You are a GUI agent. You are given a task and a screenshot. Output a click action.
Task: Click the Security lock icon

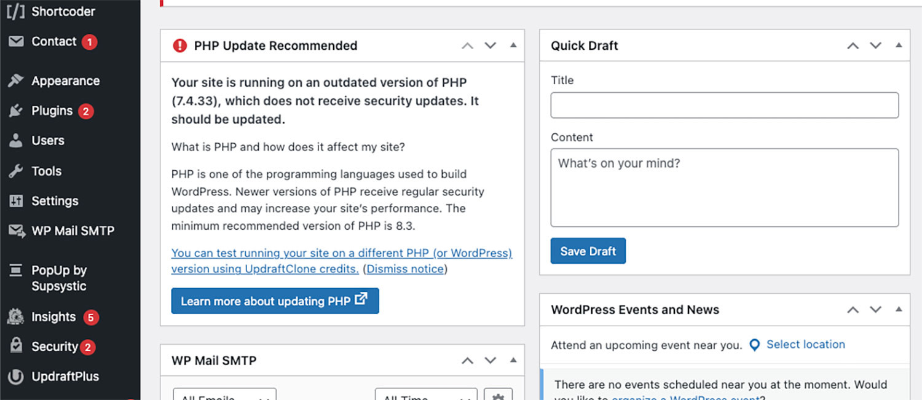click(x=16, y=346)
